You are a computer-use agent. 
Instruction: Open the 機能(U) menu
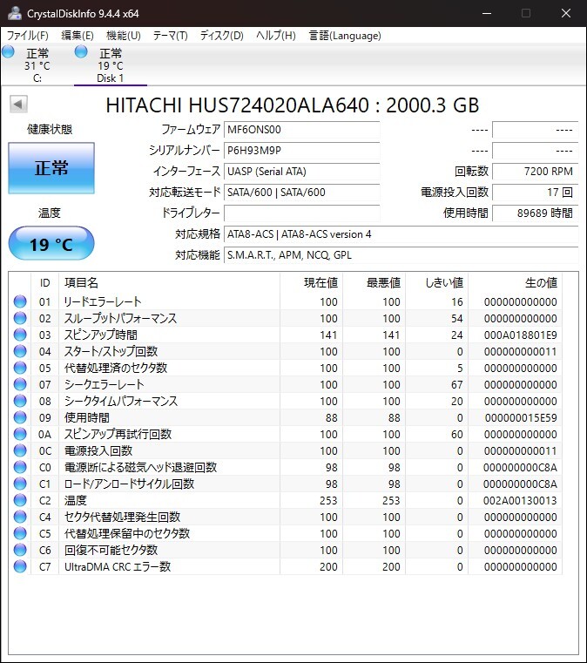coord(123,36)
